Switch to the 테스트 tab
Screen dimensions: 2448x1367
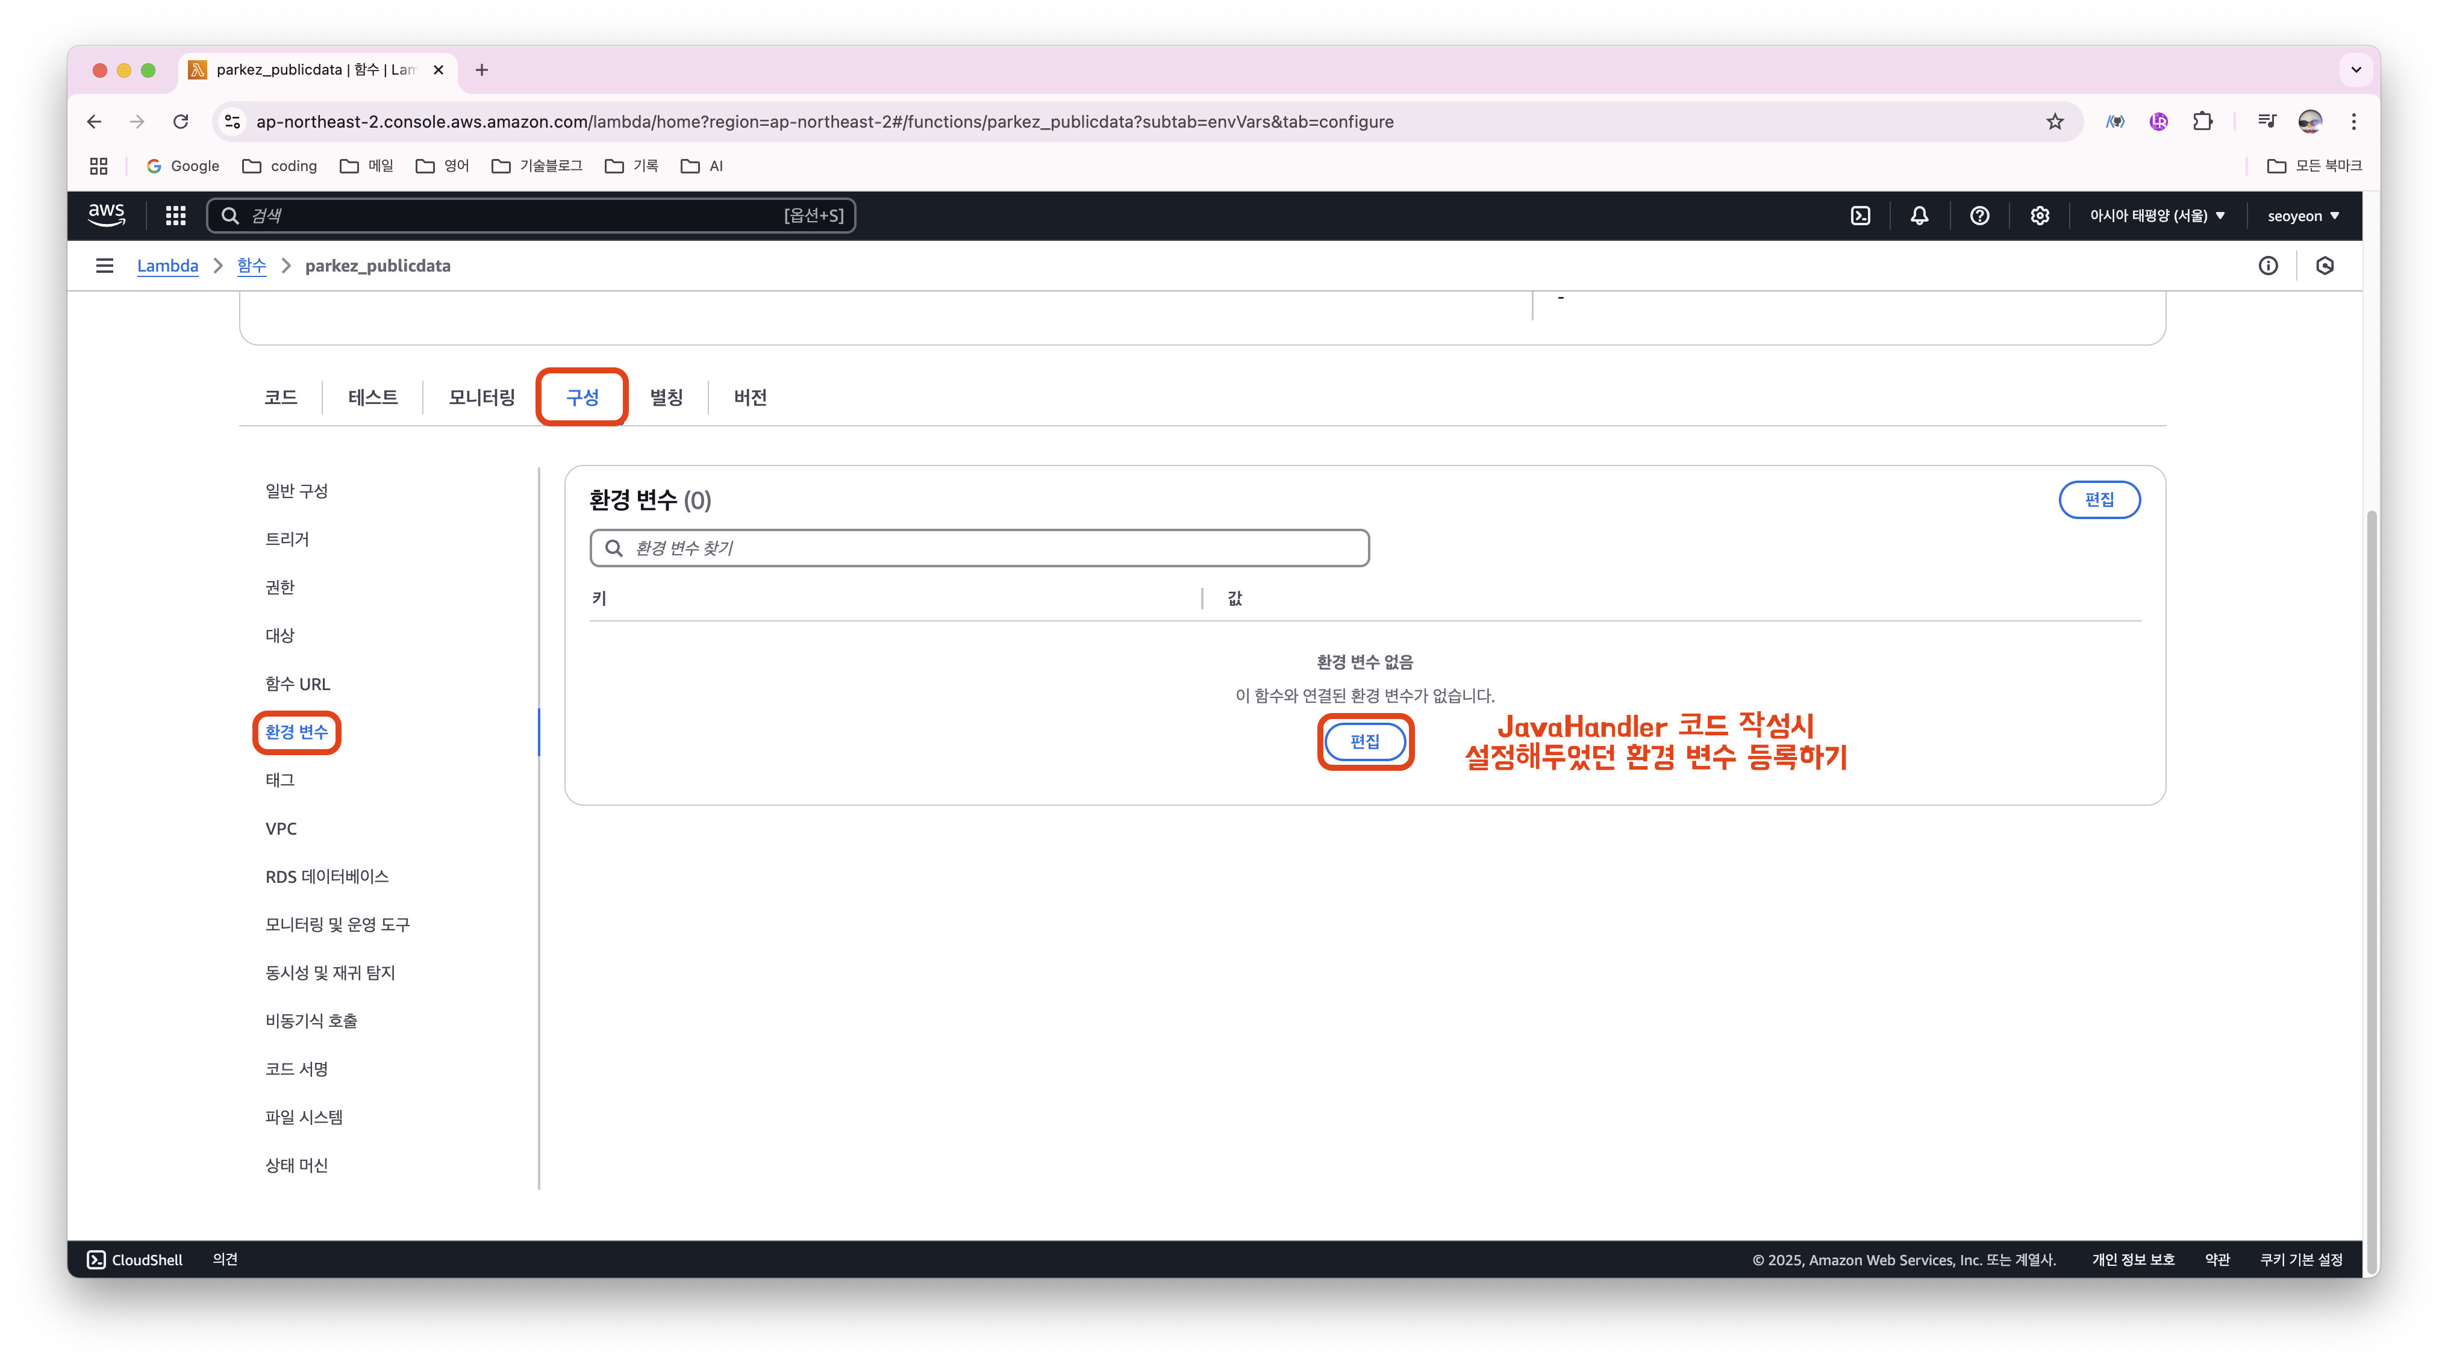[372, 397]
